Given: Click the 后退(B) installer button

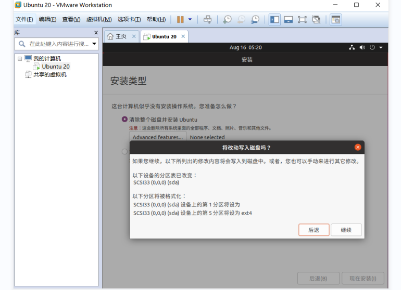Looking at the screenshot, I should 318,278.
